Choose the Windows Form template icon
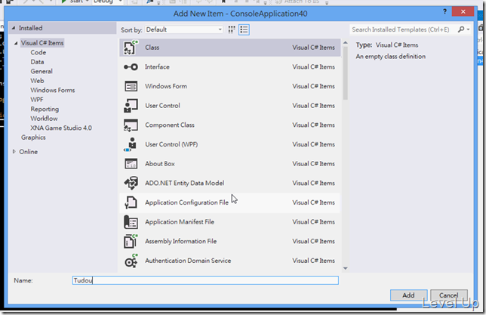 click(x=131, y=86)
